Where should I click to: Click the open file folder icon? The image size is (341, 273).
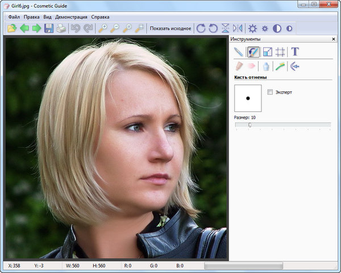pos(12,28)
